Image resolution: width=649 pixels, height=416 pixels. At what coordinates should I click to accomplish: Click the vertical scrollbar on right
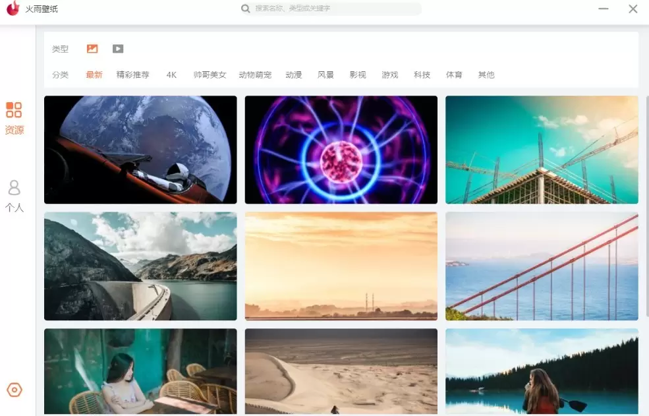click(646, 205)
